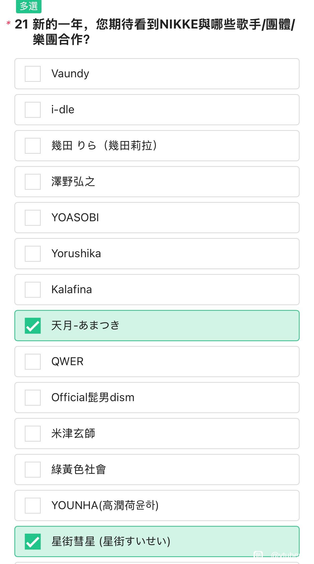
Task: Enable the 澤野弘之 checkbox
Action: pos(33,182)
